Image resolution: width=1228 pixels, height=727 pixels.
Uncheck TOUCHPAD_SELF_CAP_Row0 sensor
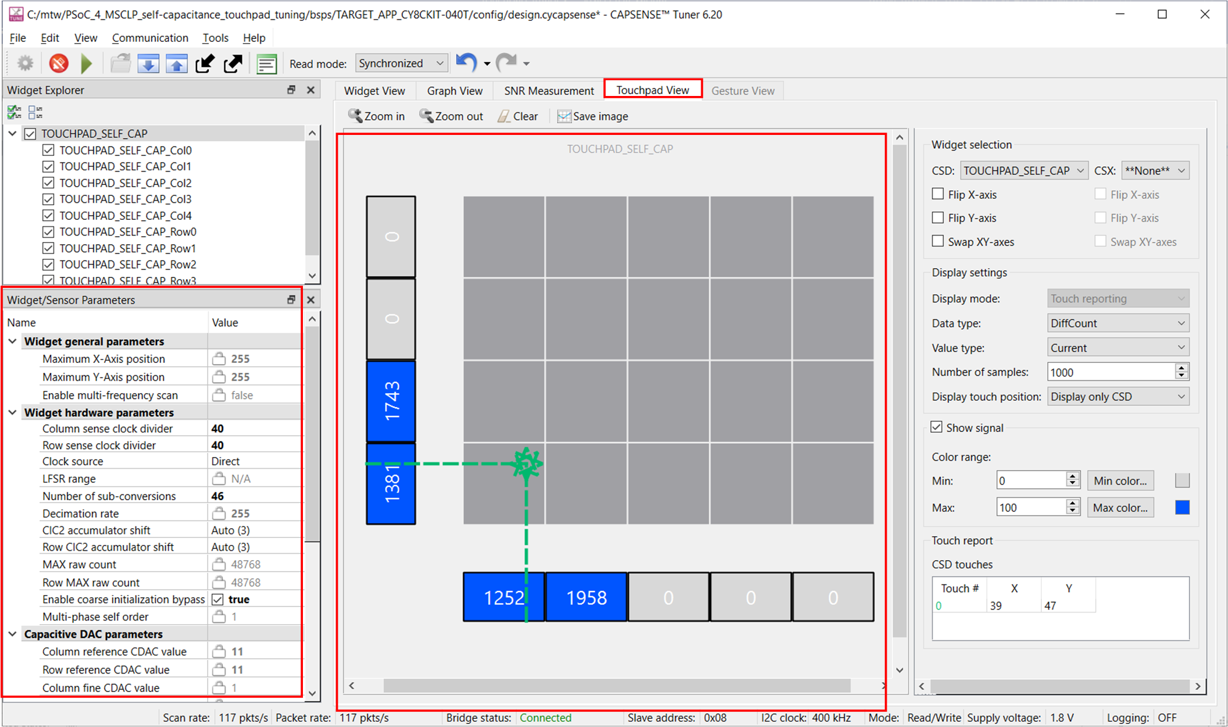click(48, 231)
